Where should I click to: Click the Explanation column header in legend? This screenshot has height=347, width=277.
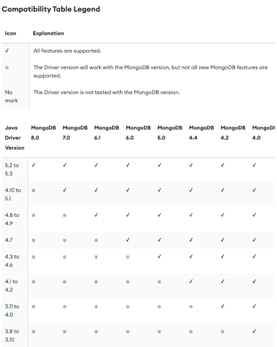click(x=48, y=33)
